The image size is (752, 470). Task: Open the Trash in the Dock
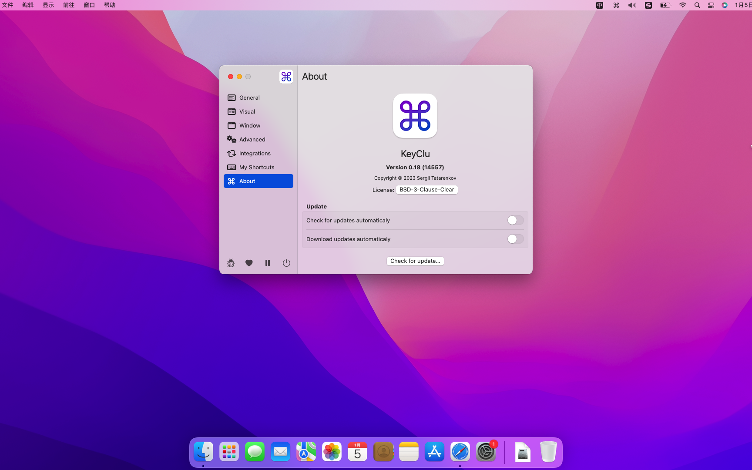548,452
